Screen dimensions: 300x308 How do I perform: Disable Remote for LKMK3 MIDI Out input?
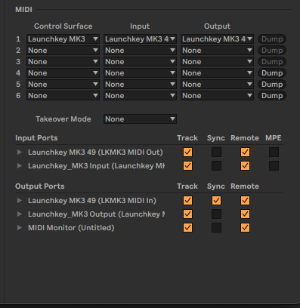point(245,152)
